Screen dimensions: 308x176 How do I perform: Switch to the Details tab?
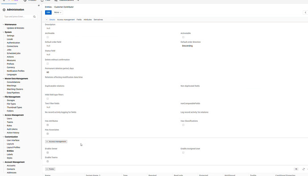coord(52,20)
